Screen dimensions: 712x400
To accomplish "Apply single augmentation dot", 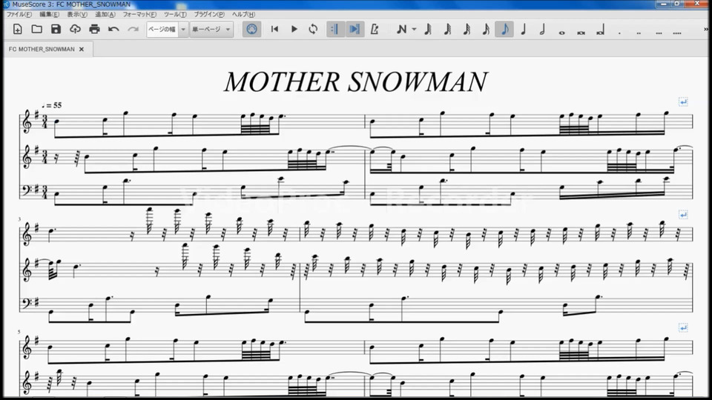I will point(619,32).
